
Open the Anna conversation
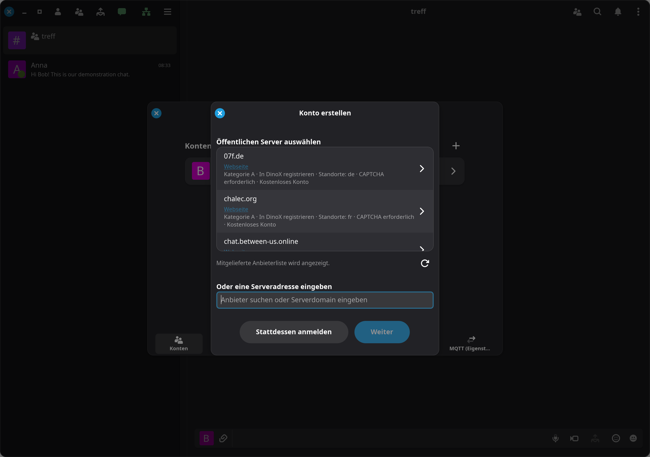coord(90,69)
